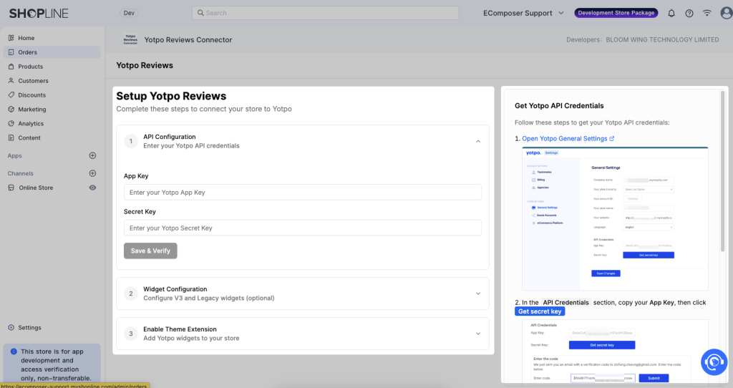This screenshot has width=733, height=388.
Task: Open the help question mark icon
Action: (689, 13)
